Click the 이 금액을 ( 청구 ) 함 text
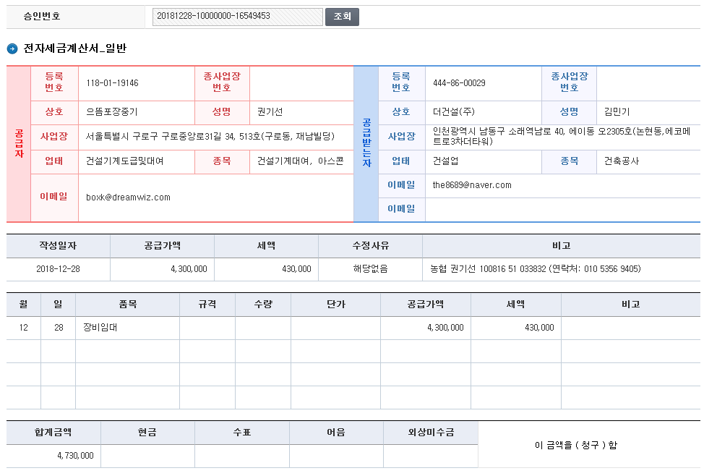The width and height of the screenshot is (704, 476). pyautogui.click(x=576, y=445)
